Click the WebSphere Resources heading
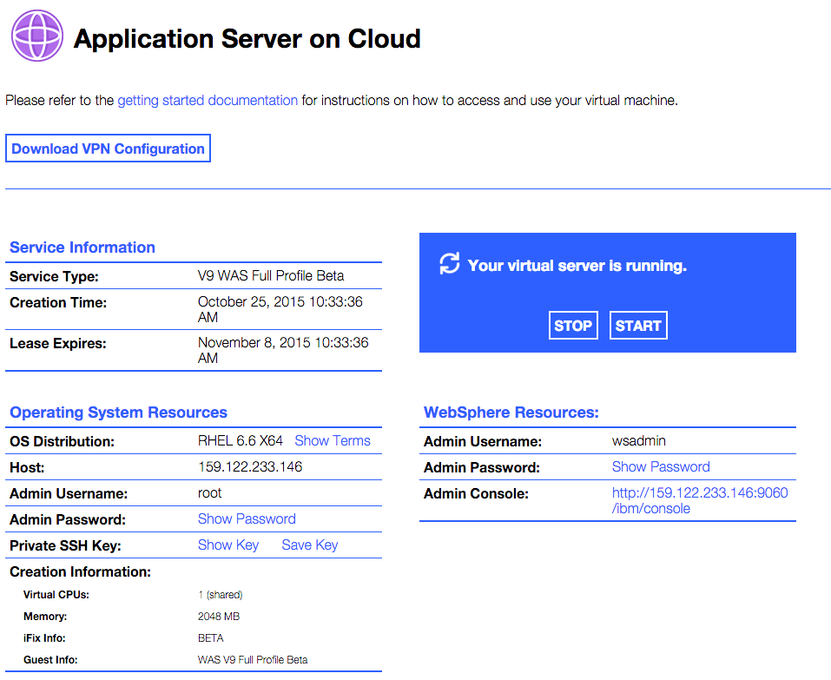The width and height of the screenshot is (831, 680). [511, 413]
